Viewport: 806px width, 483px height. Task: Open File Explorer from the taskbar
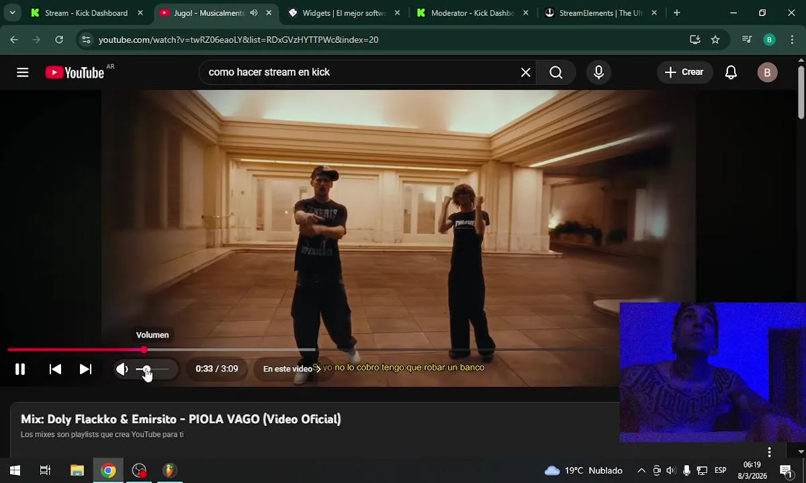[77, 470]
